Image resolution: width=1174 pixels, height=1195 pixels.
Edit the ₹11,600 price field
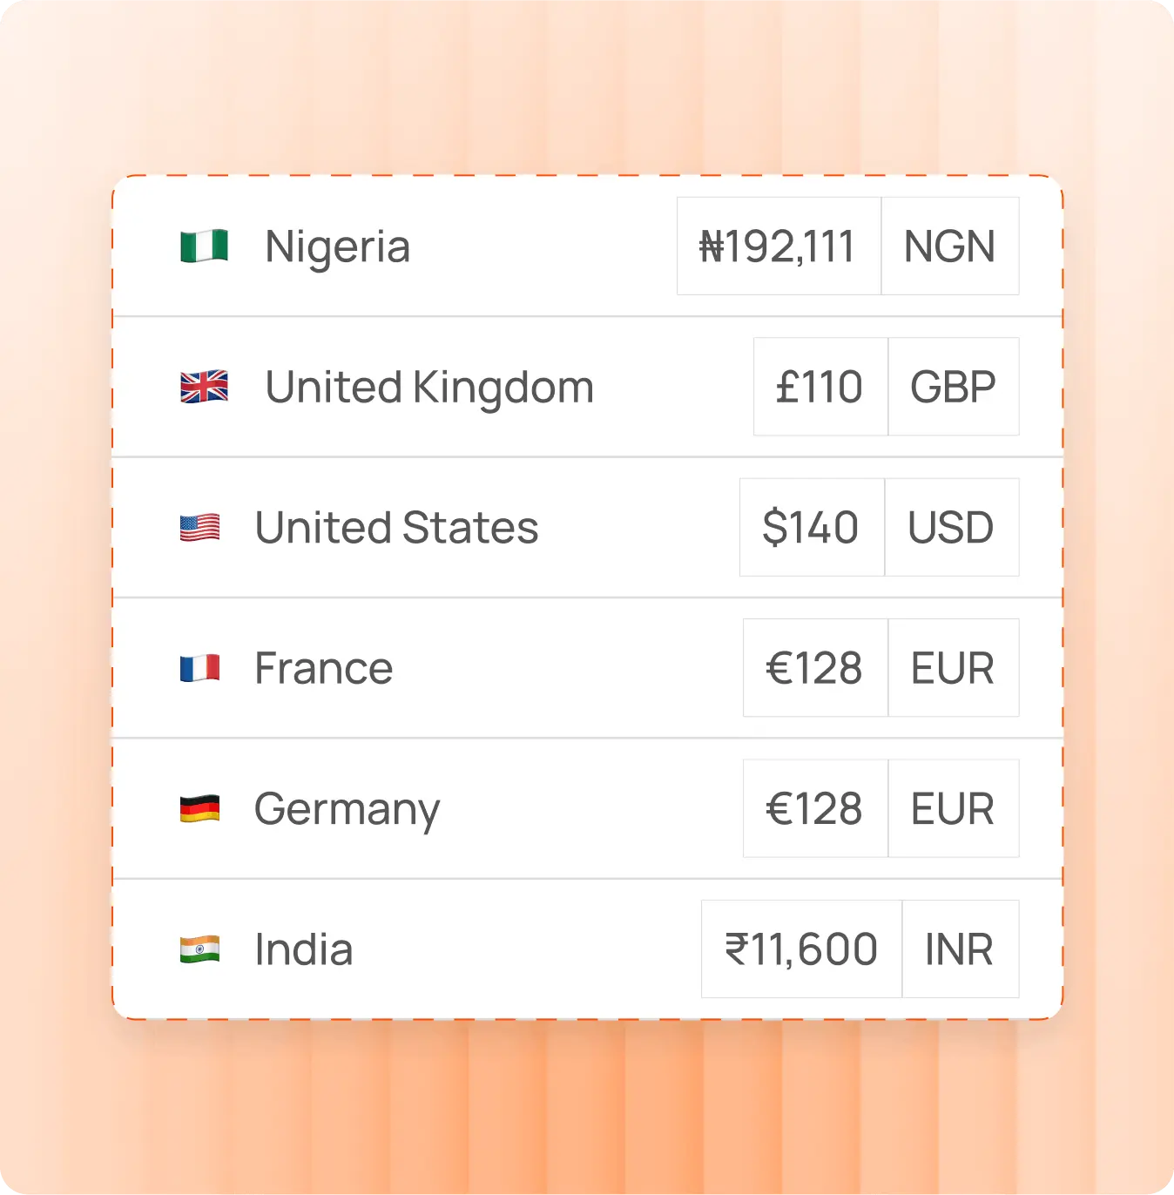pos(801,949)
